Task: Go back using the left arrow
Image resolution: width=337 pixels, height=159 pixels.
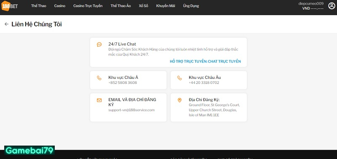Action: (6, 24)
